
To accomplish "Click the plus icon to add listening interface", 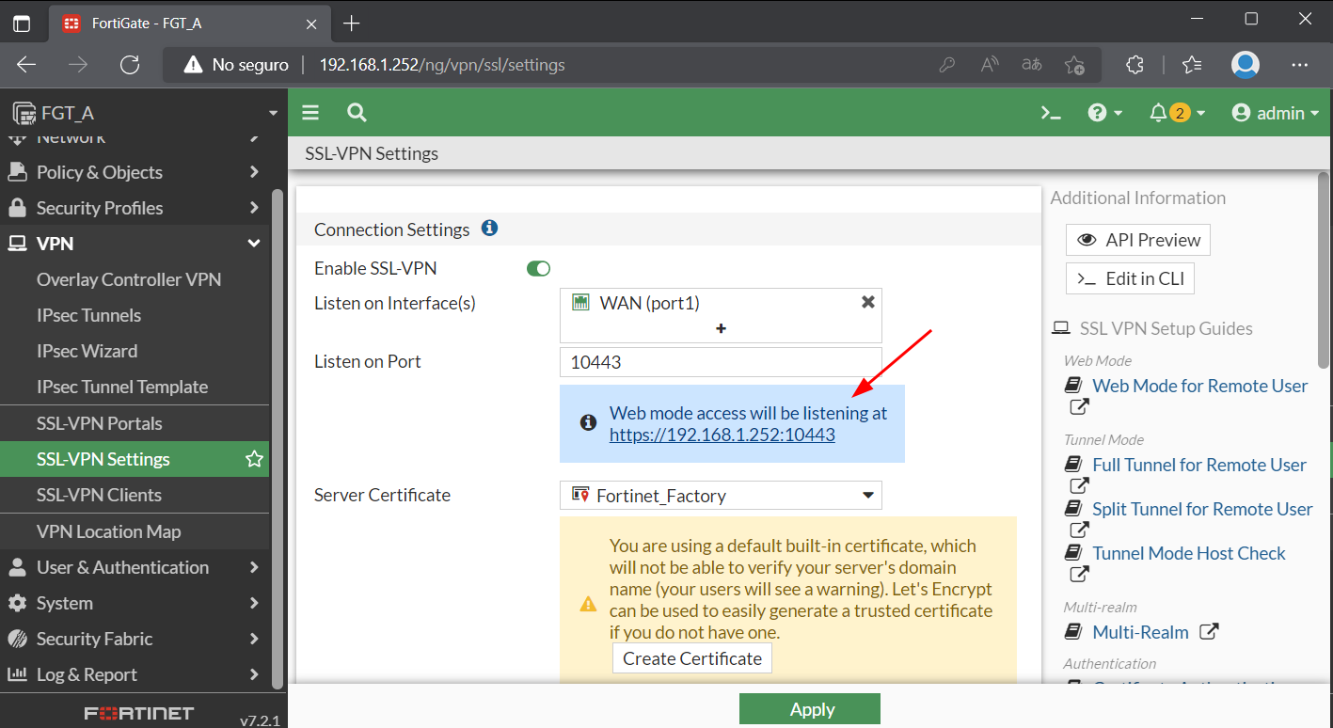I will tap(721, 328).
